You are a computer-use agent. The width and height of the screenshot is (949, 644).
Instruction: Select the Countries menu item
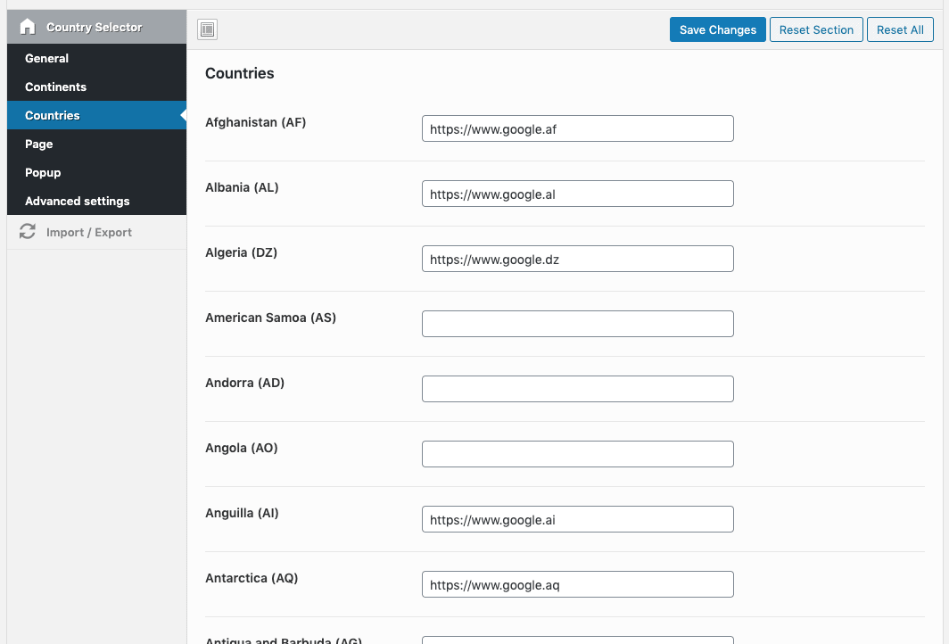[x=53, y=115]
